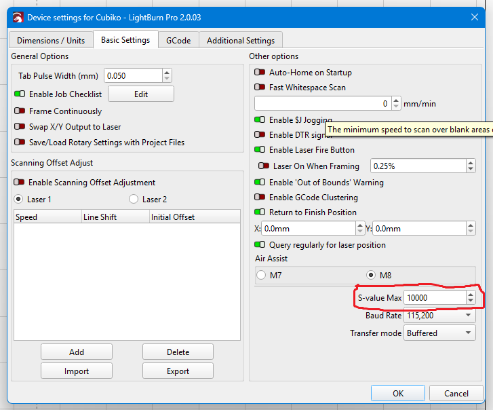Toggle Fast Whitespace Scan switch
The width and height of the screenshot is (493, 410).
click(260, 87)
